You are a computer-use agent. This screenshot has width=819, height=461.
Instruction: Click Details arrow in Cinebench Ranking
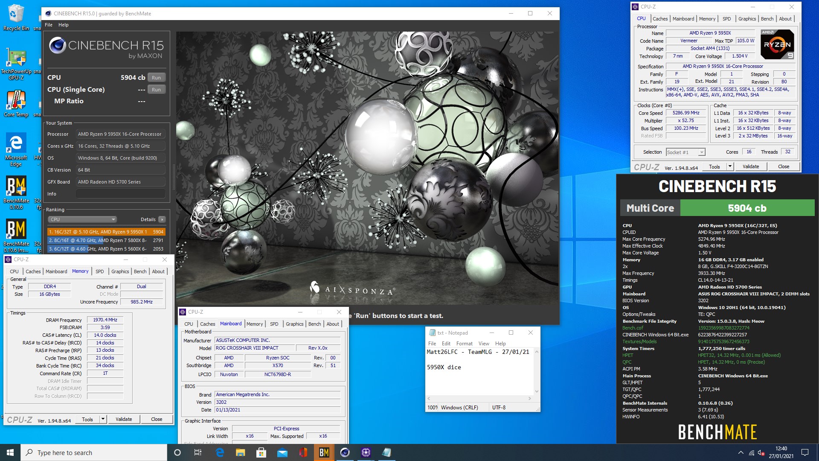(162, 219)
